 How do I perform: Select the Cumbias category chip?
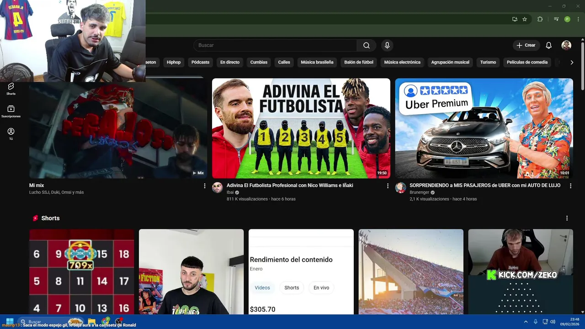pyautogui.click(x=259, y=62)
